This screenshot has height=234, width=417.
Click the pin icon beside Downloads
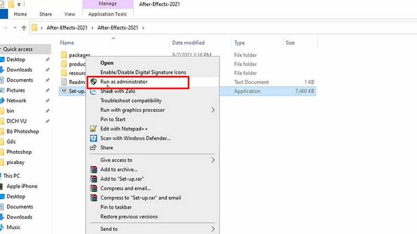click(x=47, y=70)
